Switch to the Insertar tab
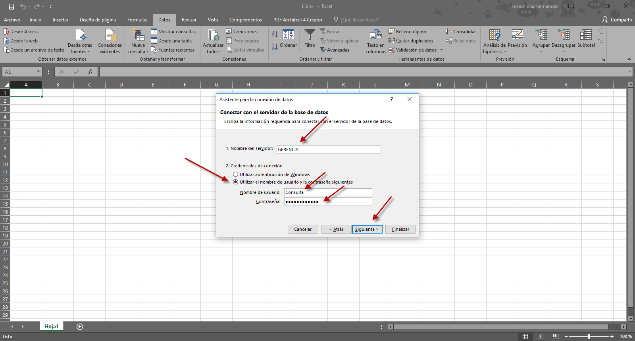 (x=60, y=20)
